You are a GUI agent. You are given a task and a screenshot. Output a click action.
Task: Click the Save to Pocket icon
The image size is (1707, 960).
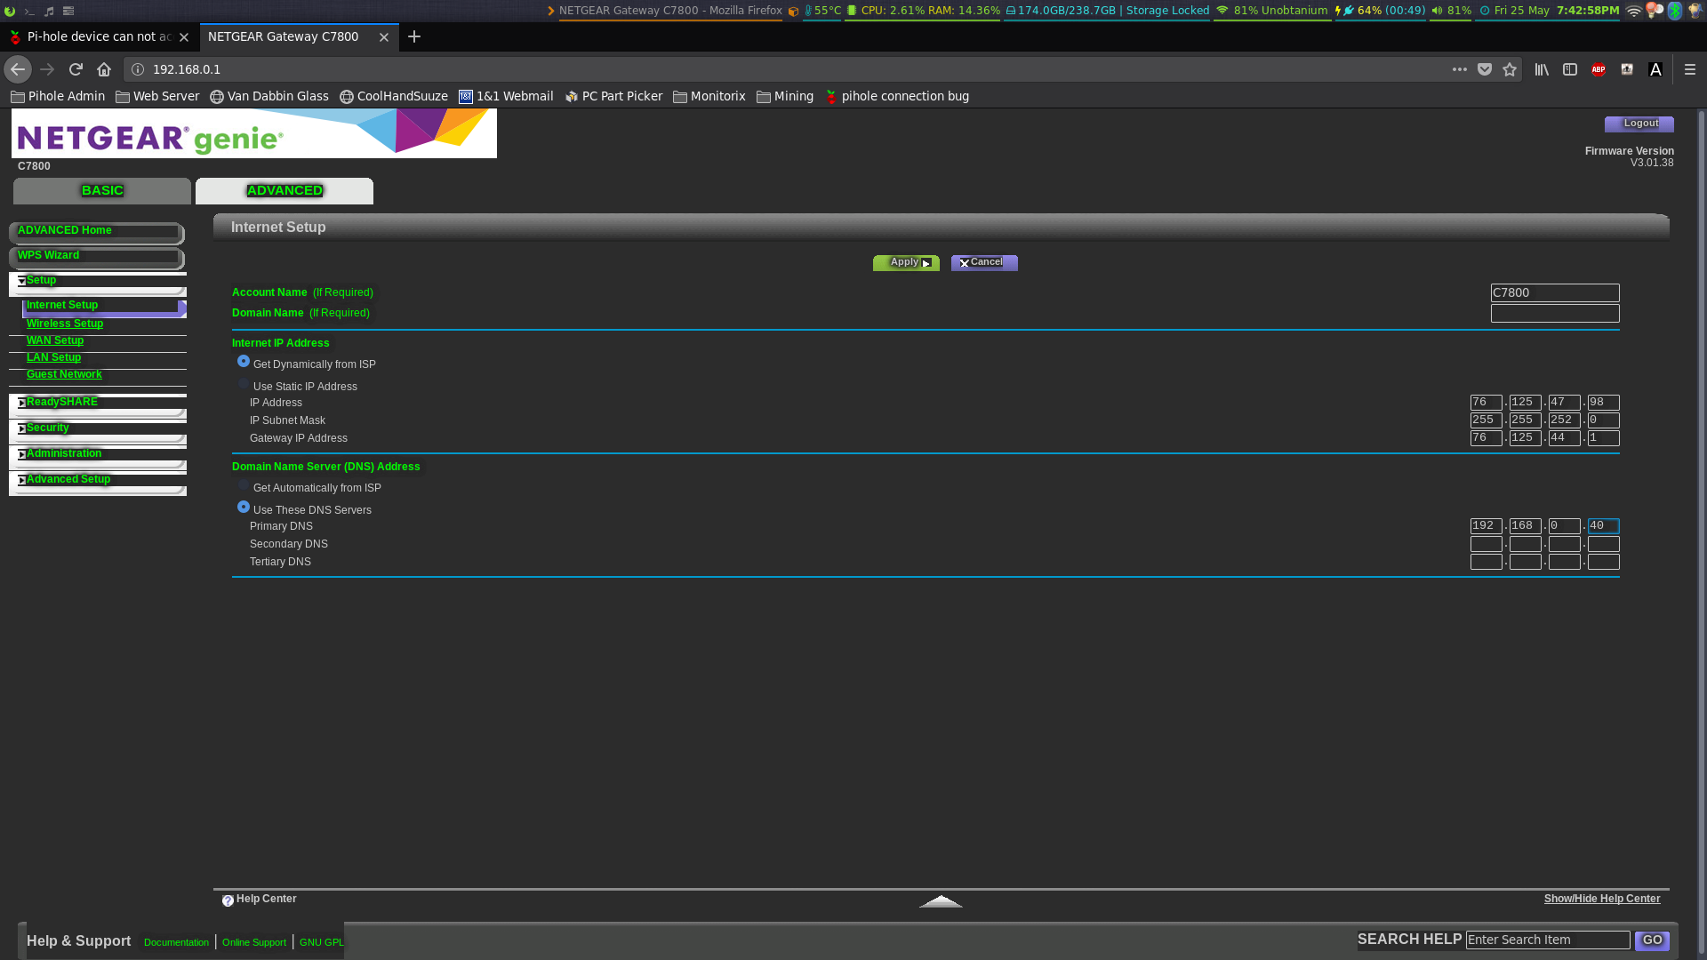point(1485,69)
